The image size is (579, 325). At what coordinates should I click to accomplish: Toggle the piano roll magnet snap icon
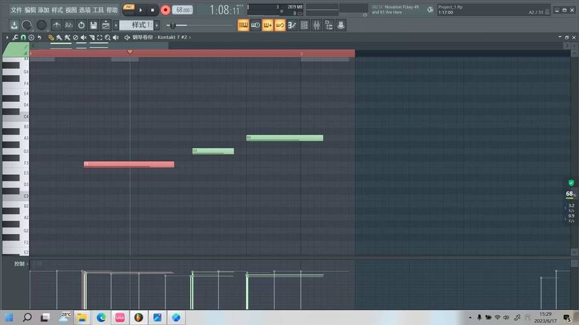click(x=23, y=38)
